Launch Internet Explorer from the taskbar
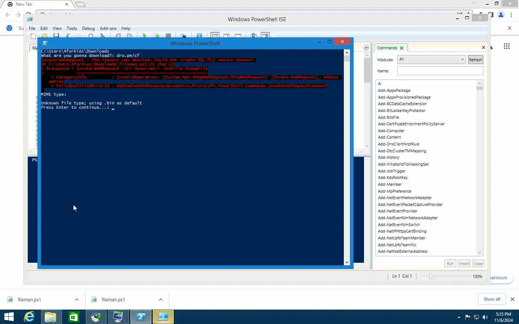 pyautogui.click(x=29, y=317)
